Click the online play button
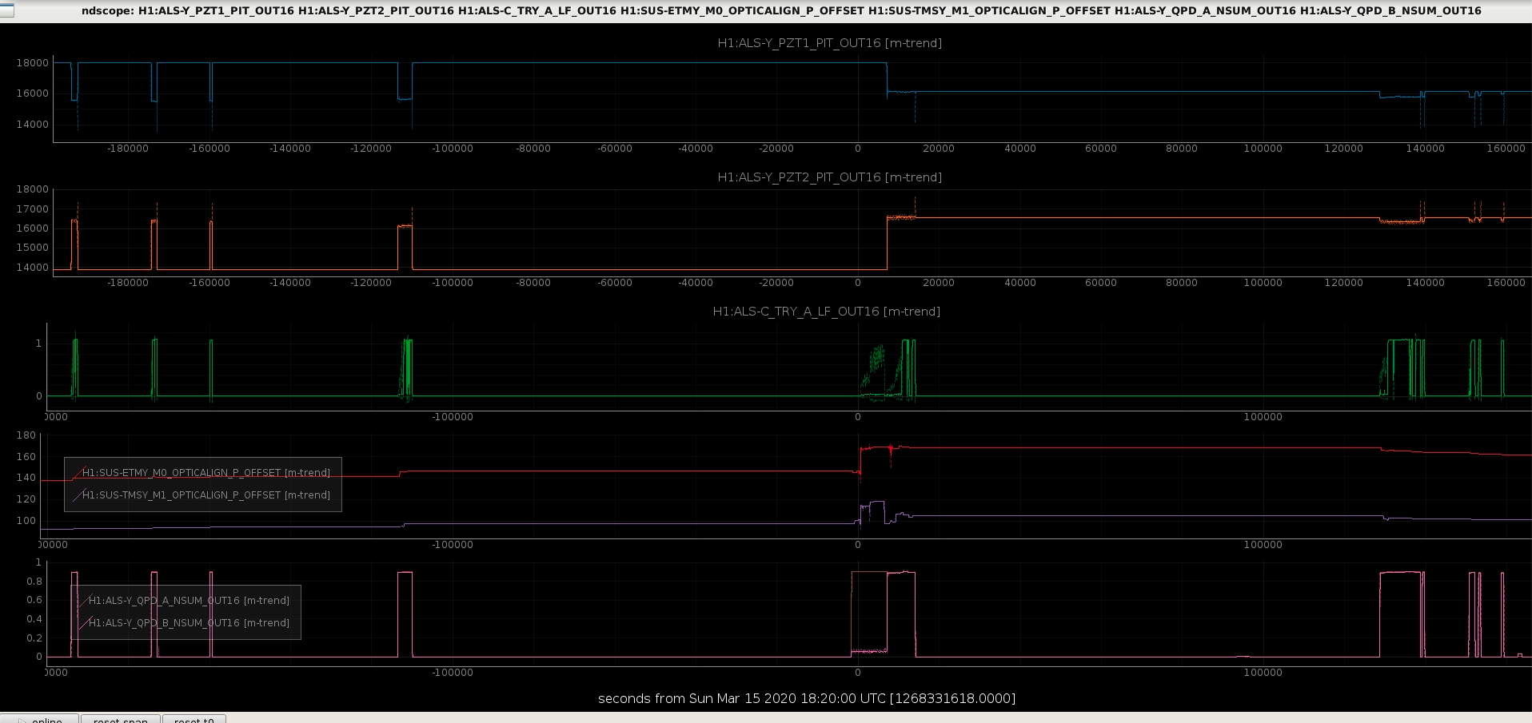 point(39,718)
